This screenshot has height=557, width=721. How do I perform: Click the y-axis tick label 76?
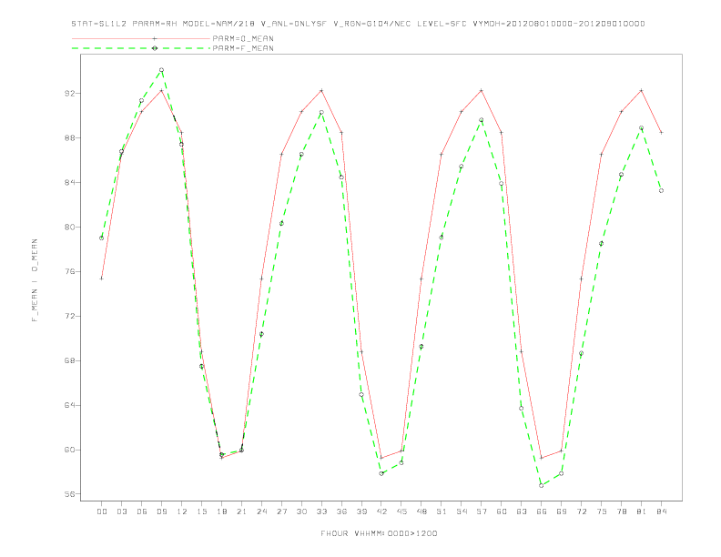pyautogui.click(x=69, y=271)
